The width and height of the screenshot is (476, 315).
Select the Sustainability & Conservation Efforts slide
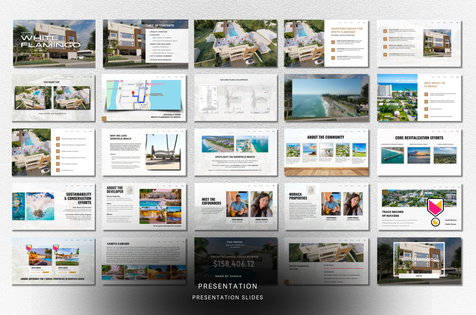pos(53,206)
